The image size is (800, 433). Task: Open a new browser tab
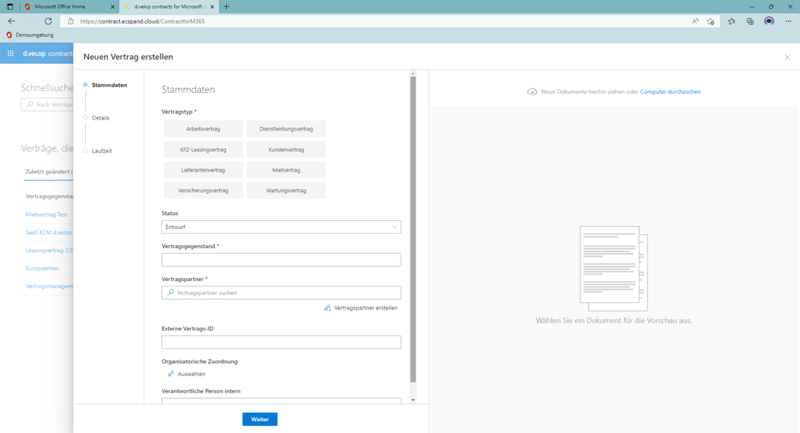click(x=226, y=7)
